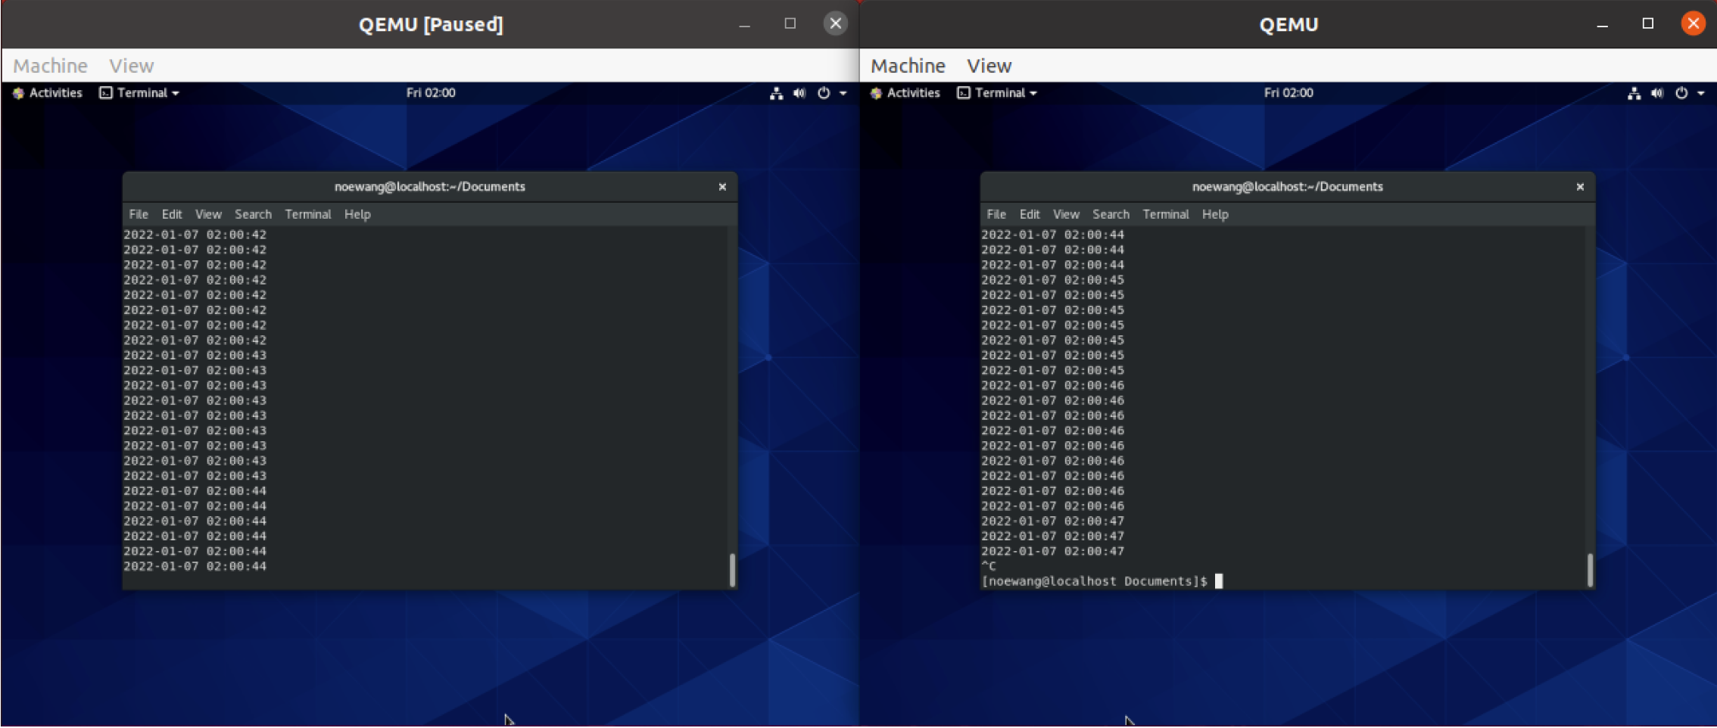Click the shell prompt line in the running terminal
The width and height of the screenshot is (1717, 728).
coord(1095,581)
